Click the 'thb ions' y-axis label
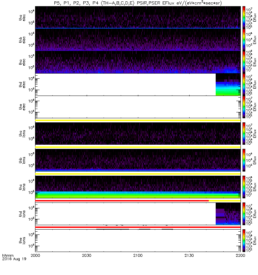The height and width of the screenshot is (275, 258). point(22,160)
